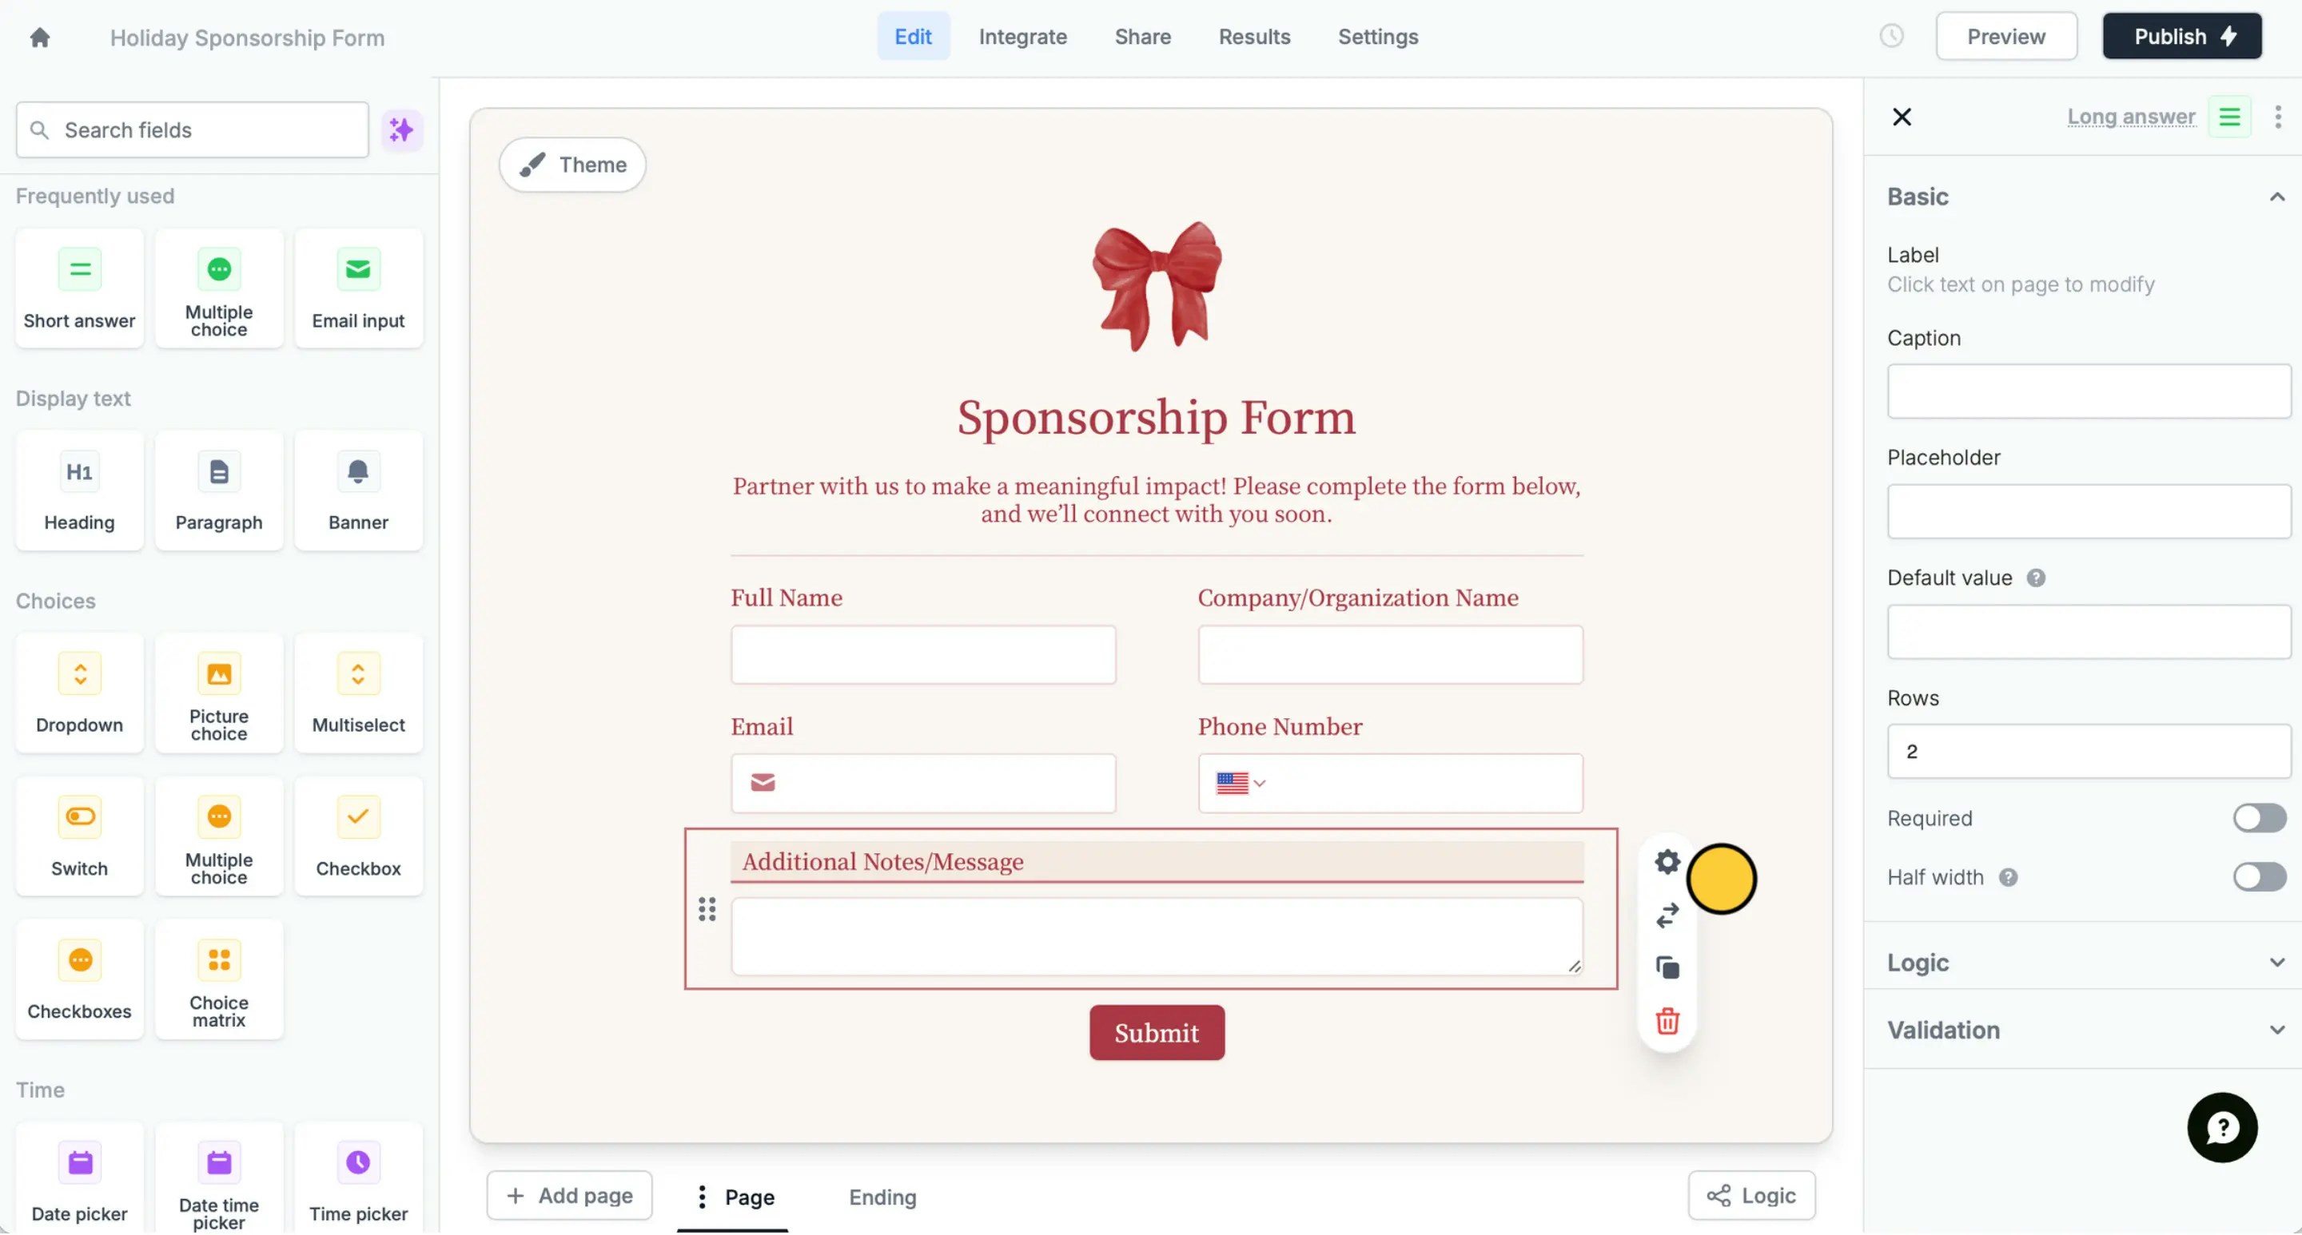This screenshot has height=1235, width=2302.
Task: Toggle the Required switch
Action: 2259,818
